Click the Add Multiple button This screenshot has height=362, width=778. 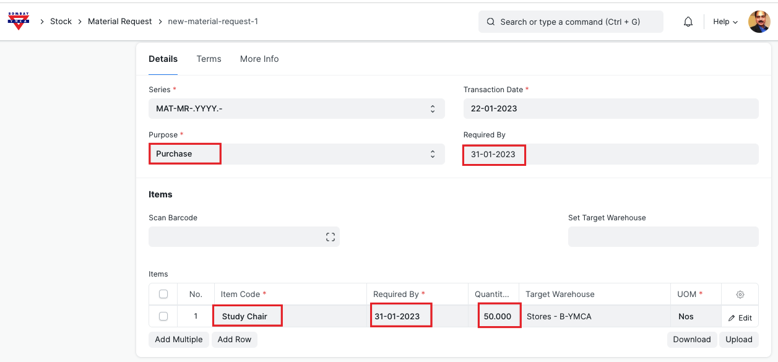(179, 339)
